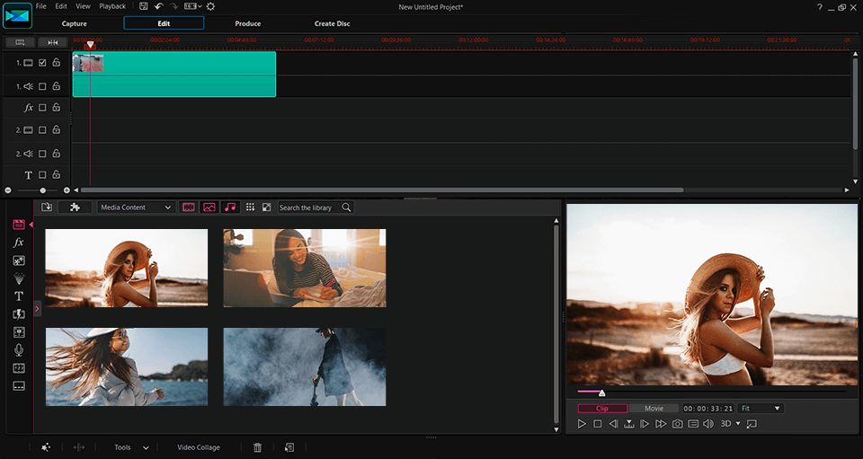The width and height of the screenshot is (863, 459).
Task: Click the Video Collage button
Action: [199, 447]
